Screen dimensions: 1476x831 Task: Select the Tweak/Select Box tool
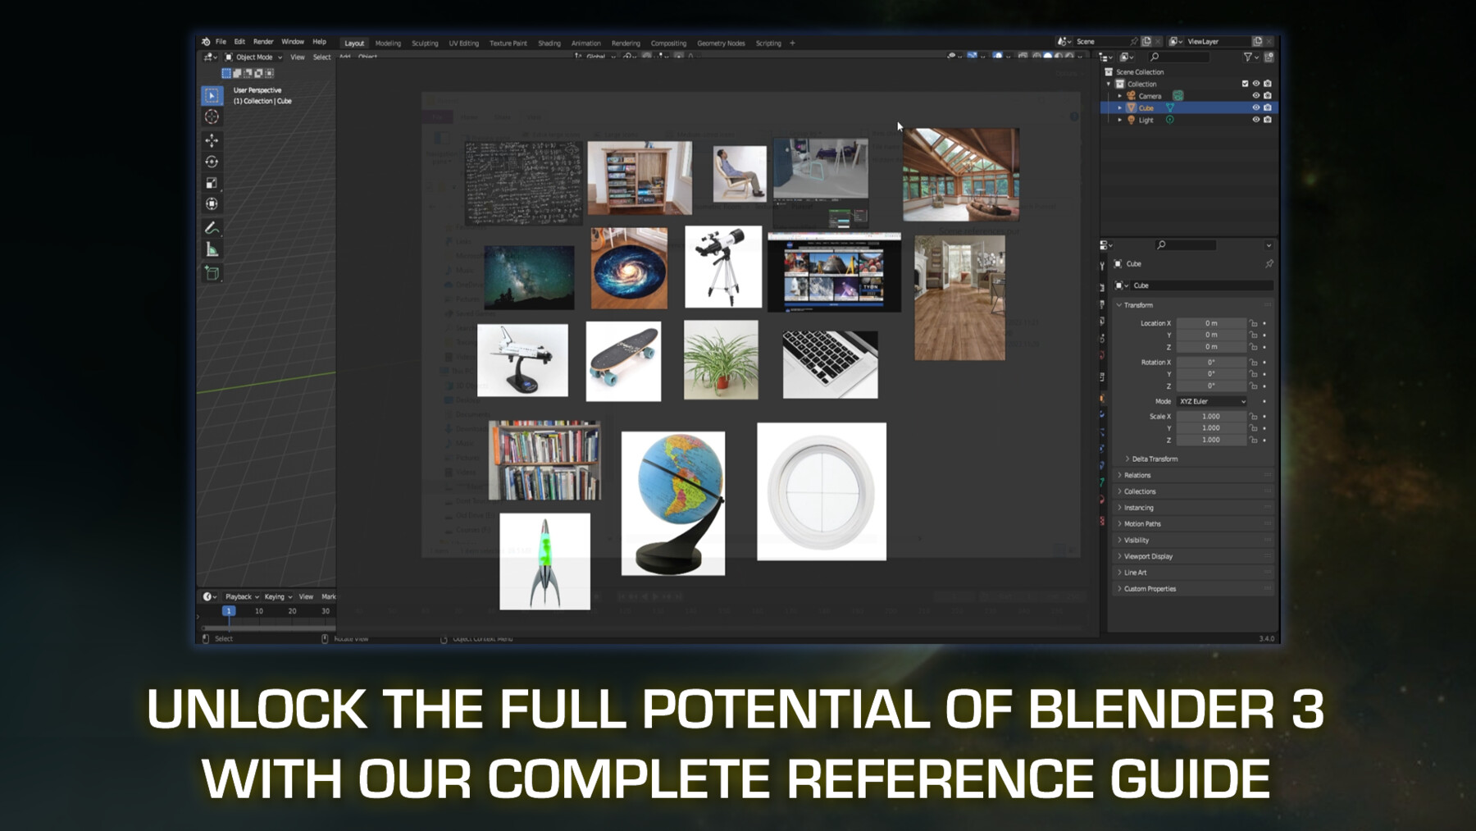click(212, 96)
